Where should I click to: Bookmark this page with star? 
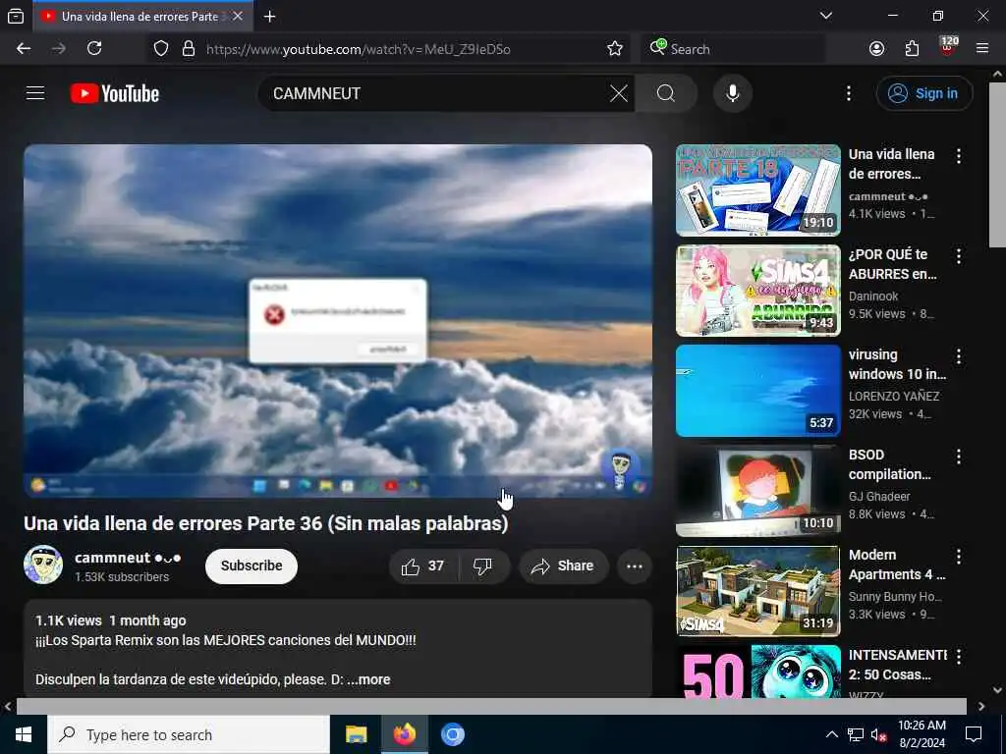click(615, 49)
